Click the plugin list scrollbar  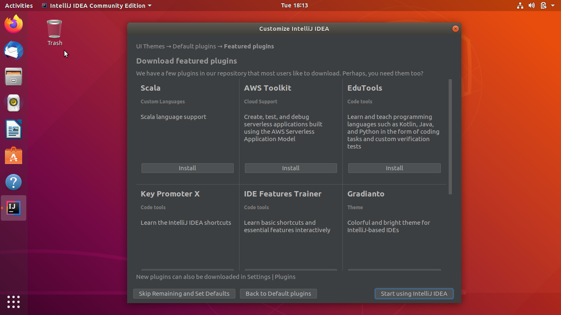coord(450,135)
